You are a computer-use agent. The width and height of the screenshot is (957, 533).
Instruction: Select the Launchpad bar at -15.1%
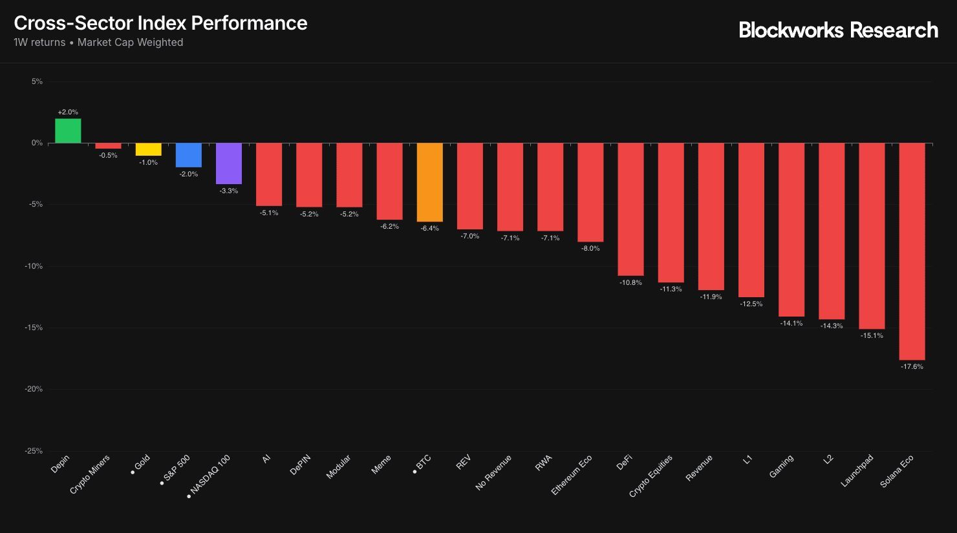[x=872, y=236]
